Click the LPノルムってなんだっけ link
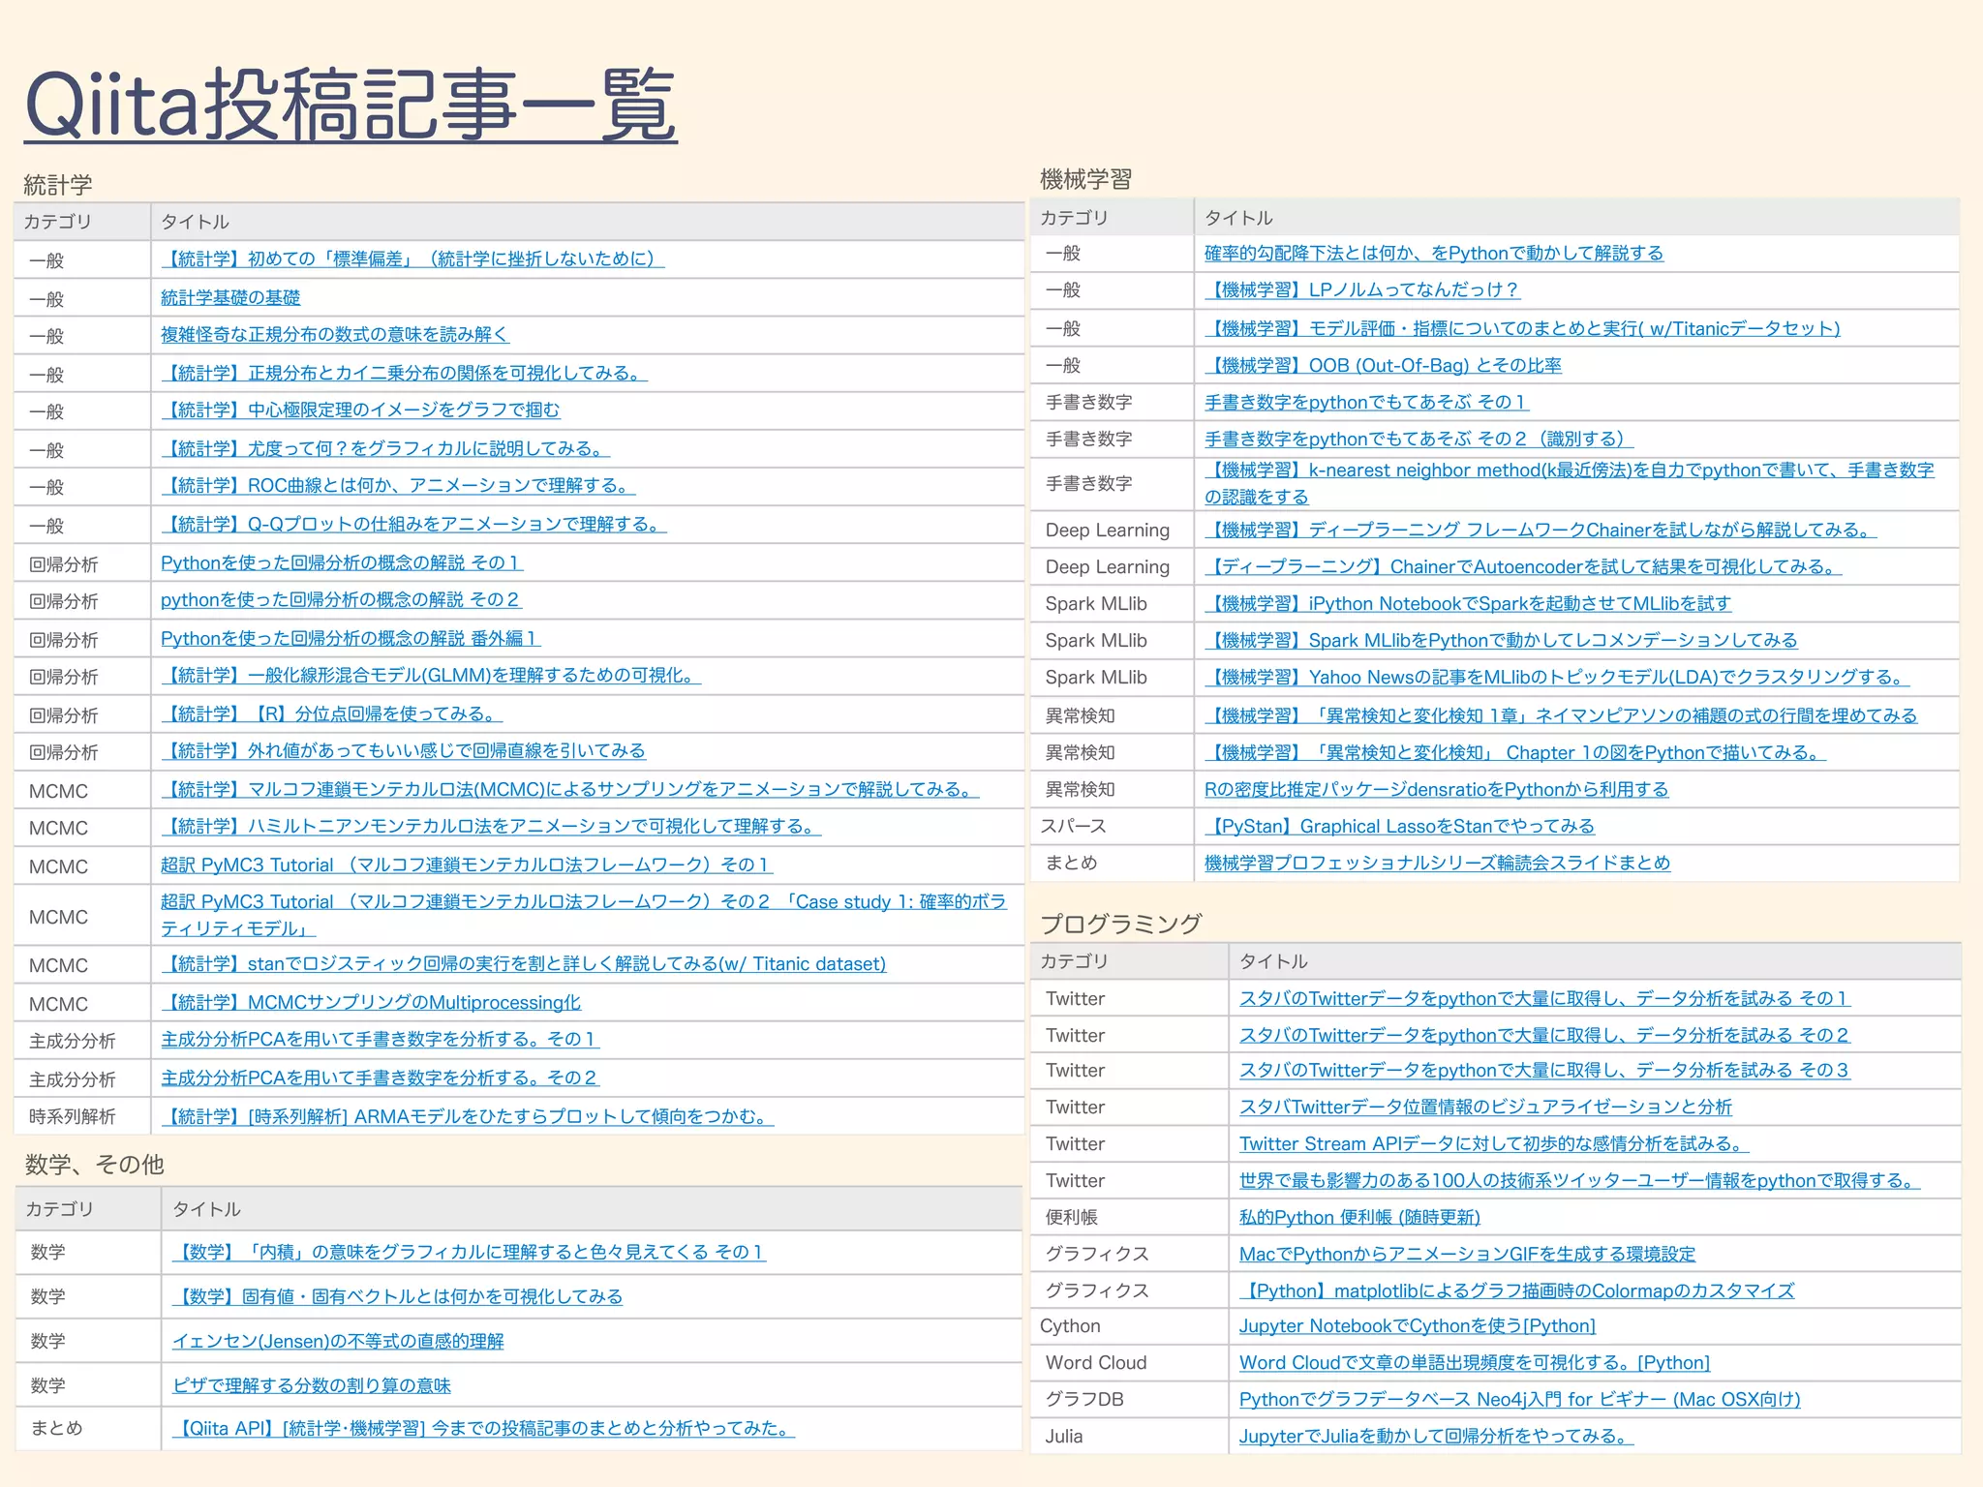1983x1487 pixels. pyautogui.click(x=1361, y=289)
